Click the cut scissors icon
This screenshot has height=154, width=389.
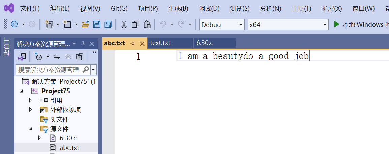[124, 24]
